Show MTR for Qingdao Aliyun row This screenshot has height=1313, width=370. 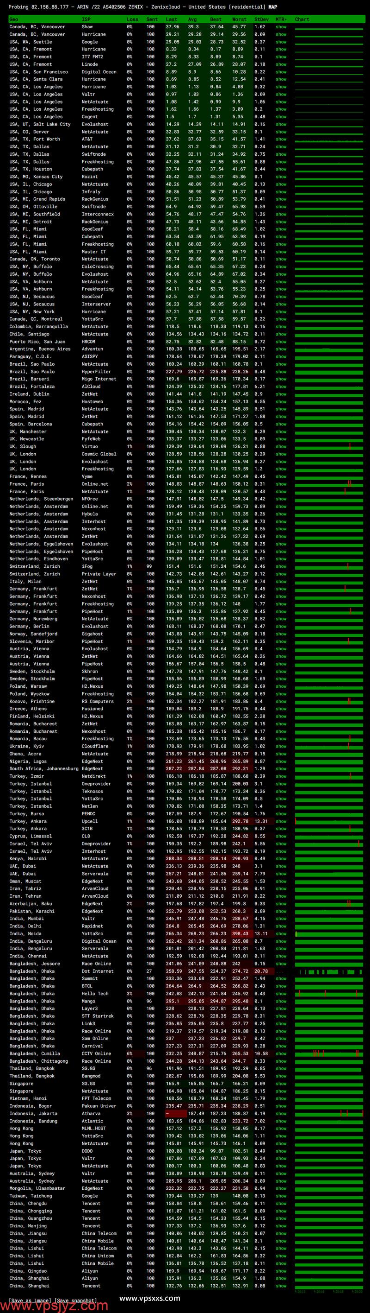tap(281, 1271)
